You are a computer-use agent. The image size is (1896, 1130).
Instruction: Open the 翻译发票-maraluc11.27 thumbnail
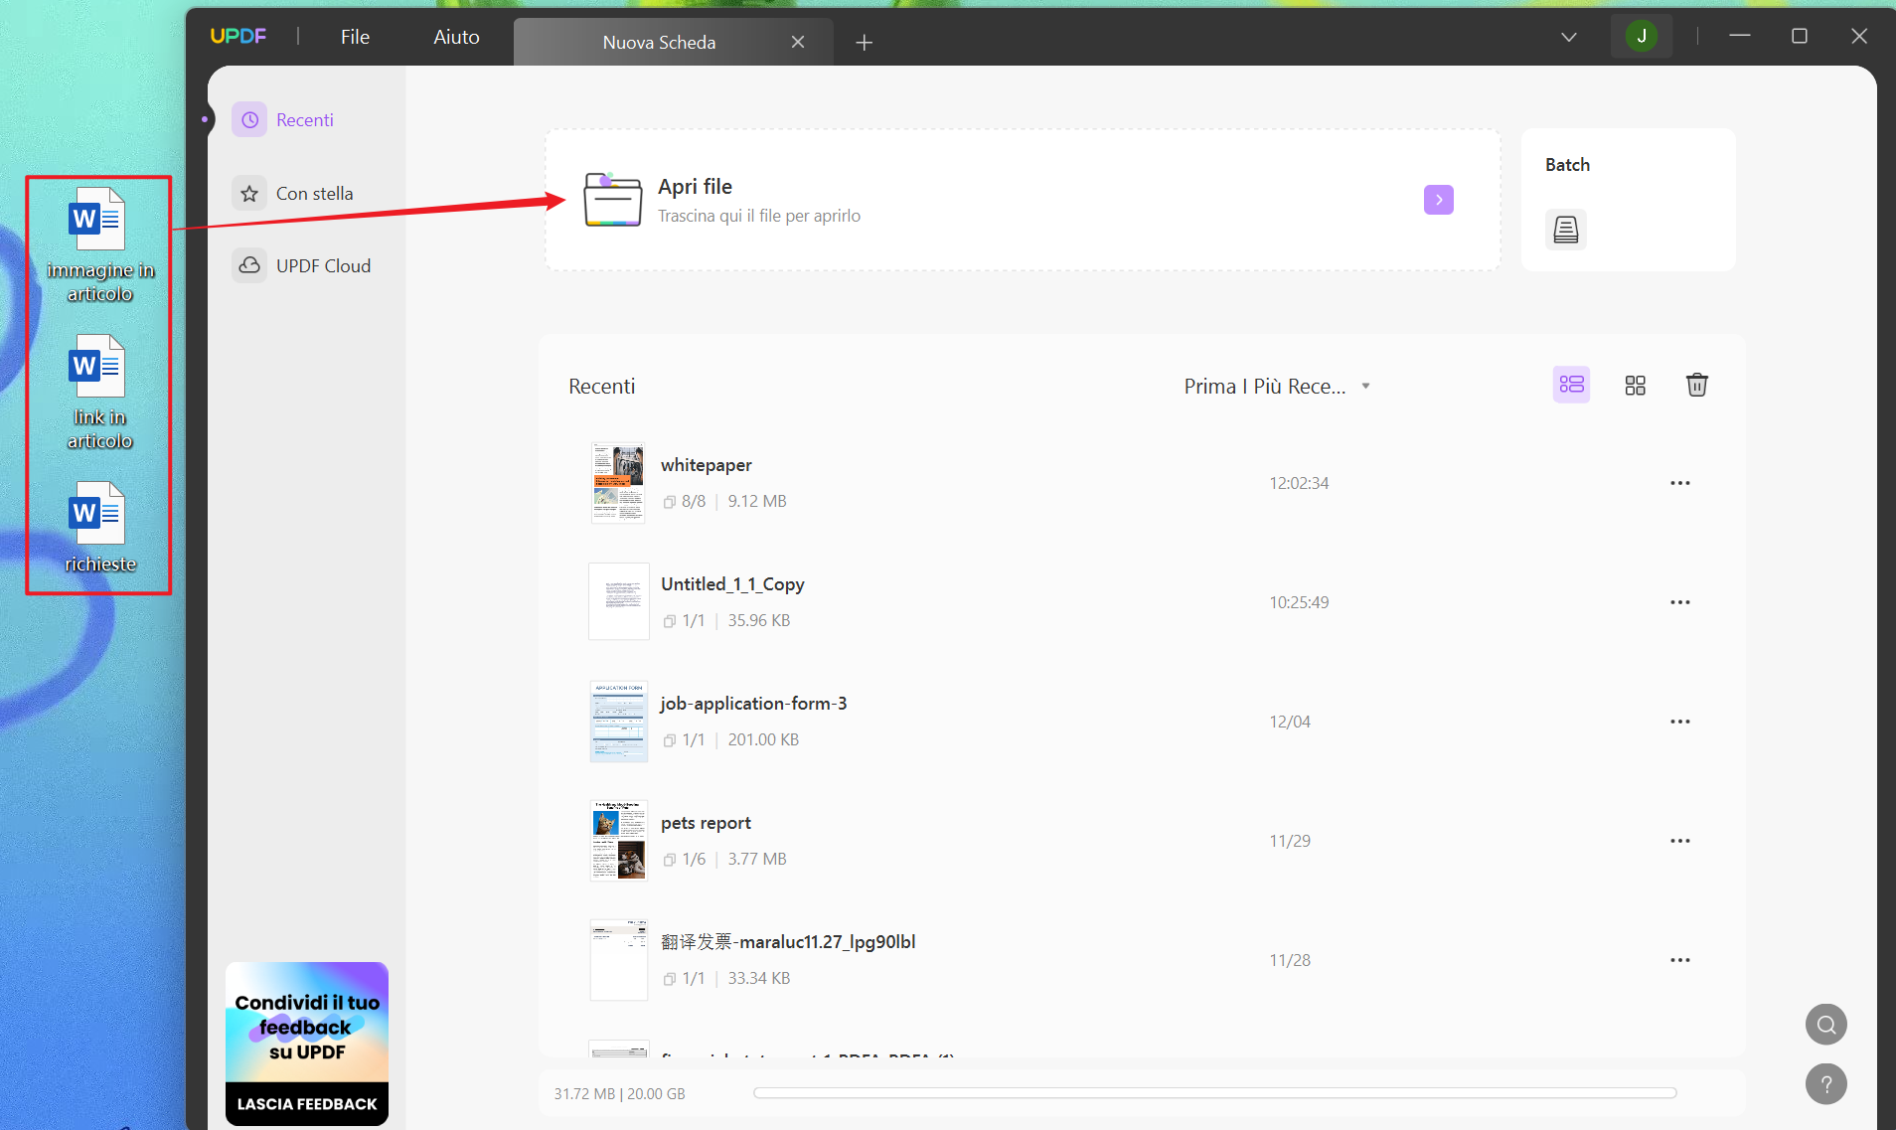click(618, 960)
